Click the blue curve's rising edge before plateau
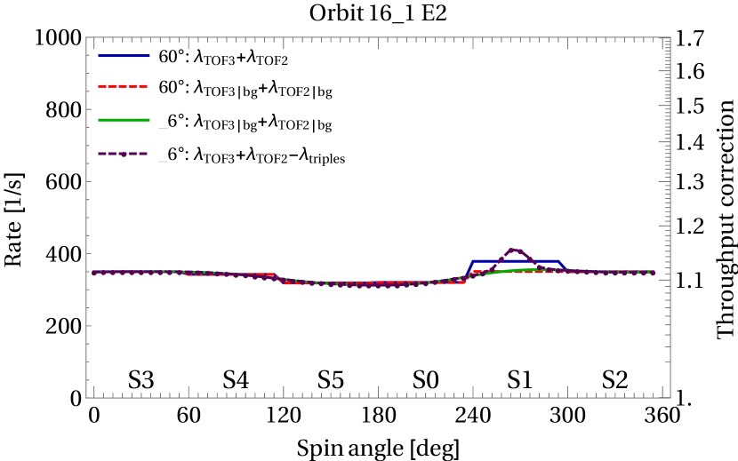 (469, 269)
